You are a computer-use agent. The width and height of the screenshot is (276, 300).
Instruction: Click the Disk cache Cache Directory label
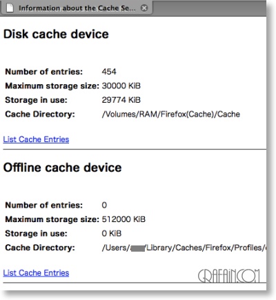(40, 114)
